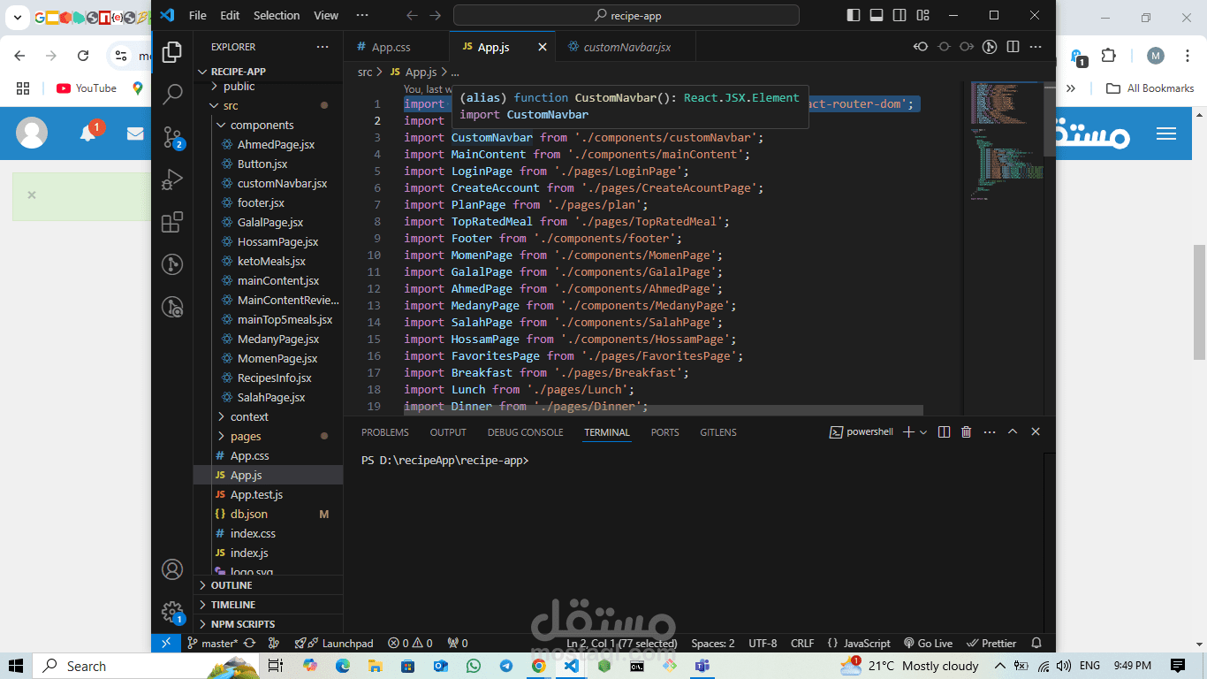Open the Extensions view icon
The height and width of the screenshot is (679, 1207).
click(172, 222)
